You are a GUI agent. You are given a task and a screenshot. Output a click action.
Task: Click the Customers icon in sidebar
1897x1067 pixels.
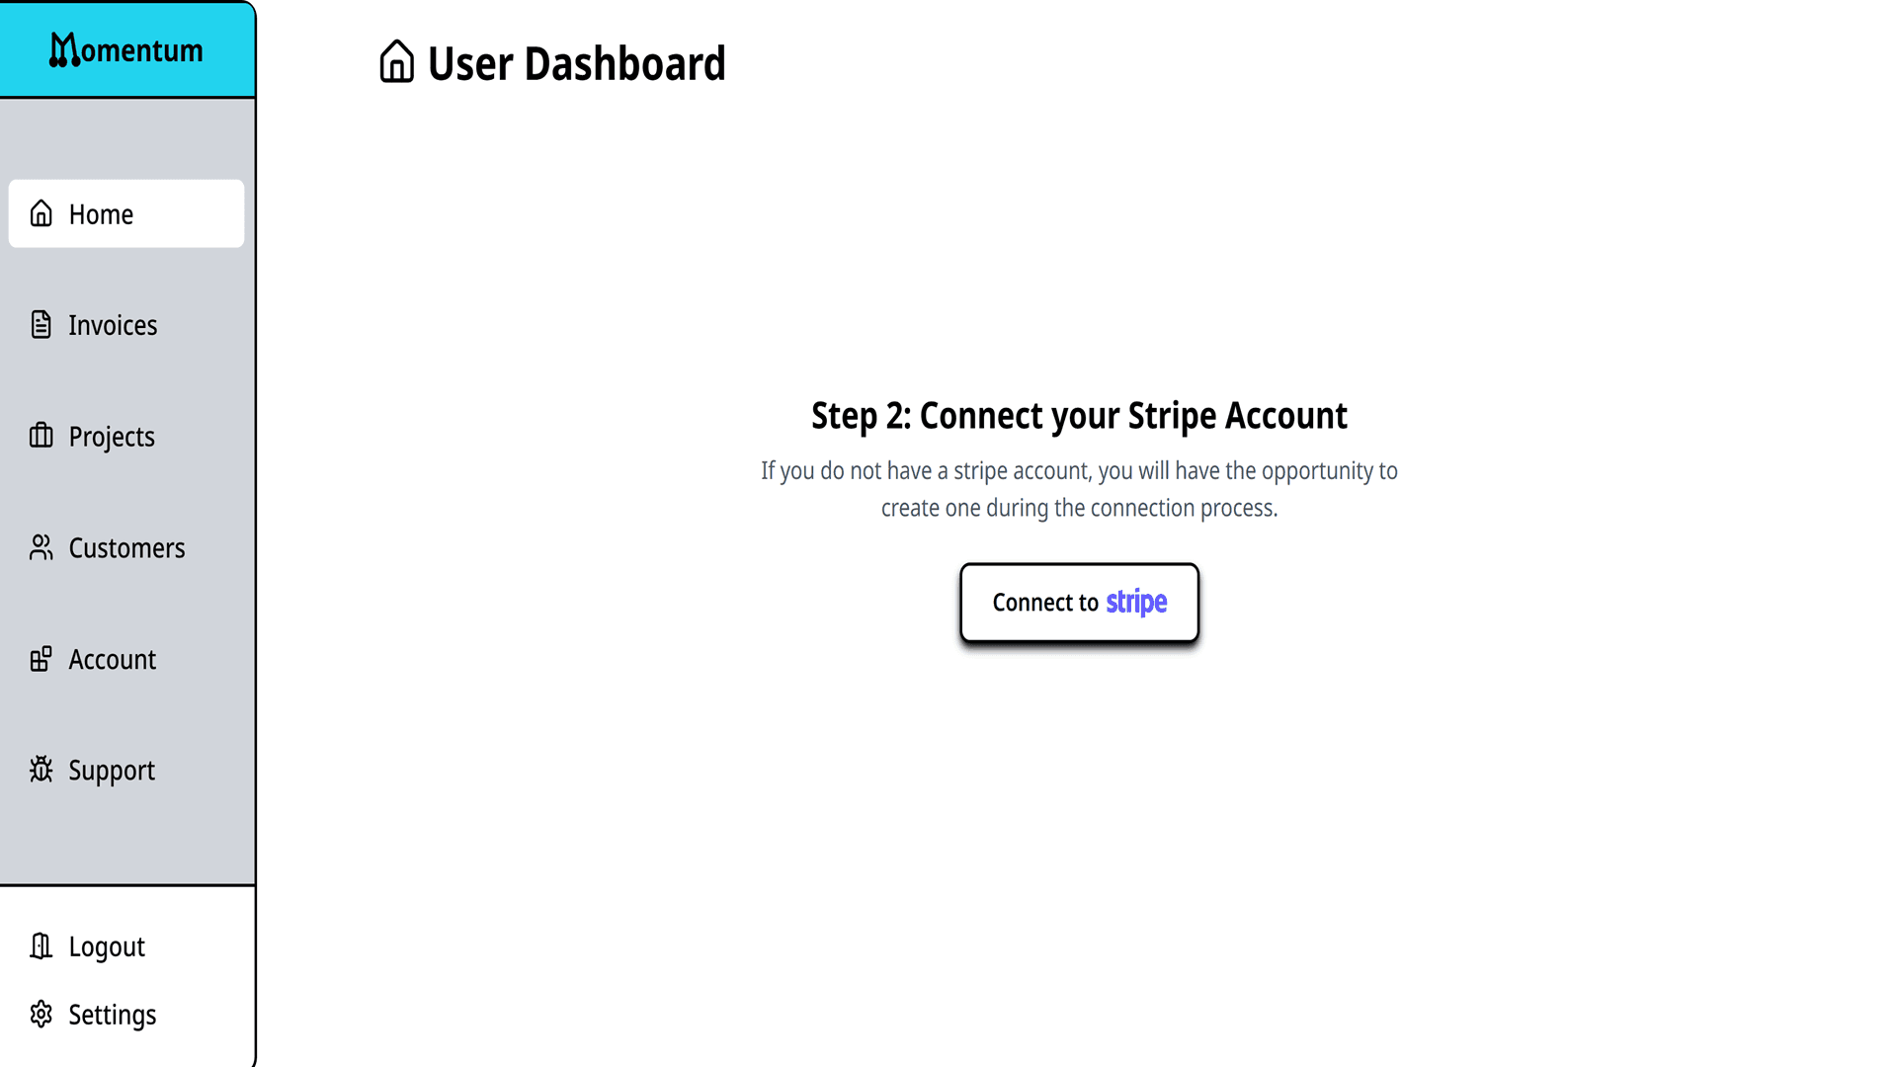tap(41, 547)
